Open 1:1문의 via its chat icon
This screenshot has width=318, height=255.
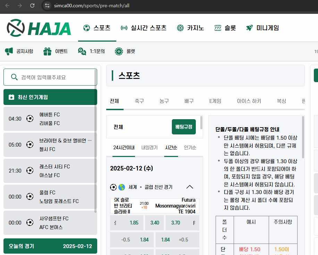pos(82,51)
